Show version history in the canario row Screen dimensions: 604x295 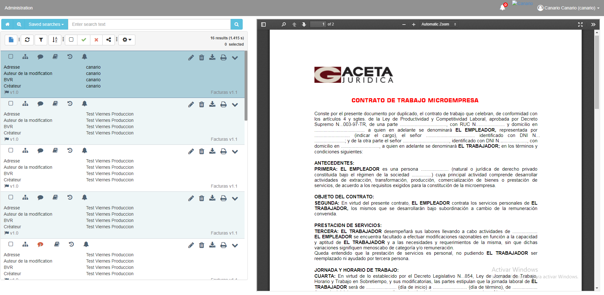point(70,57)
